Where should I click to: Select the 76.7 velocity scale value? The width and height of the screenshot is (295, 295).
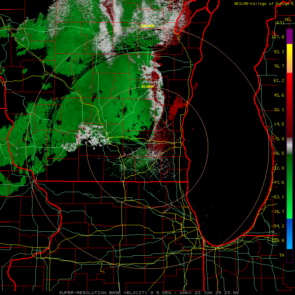[x=279, y=66]
